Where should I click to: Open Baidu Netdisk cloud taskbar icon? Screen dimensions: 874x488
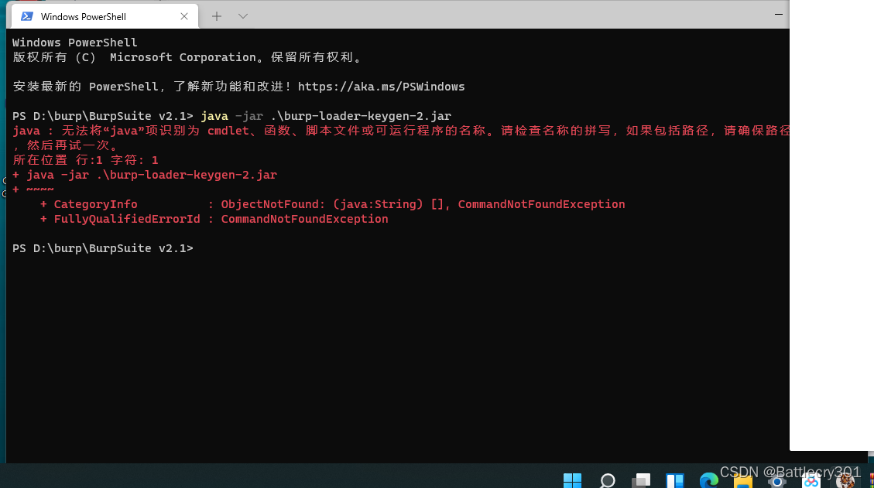(811, 481)
